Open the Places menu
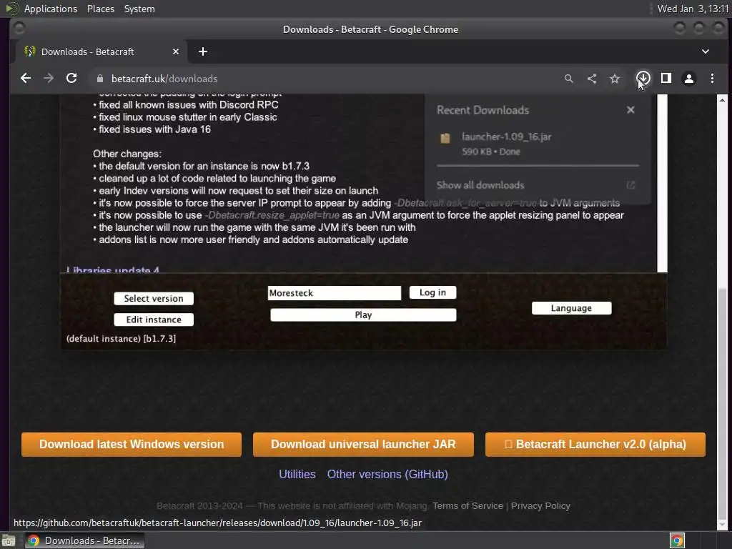 coord(101,9)
